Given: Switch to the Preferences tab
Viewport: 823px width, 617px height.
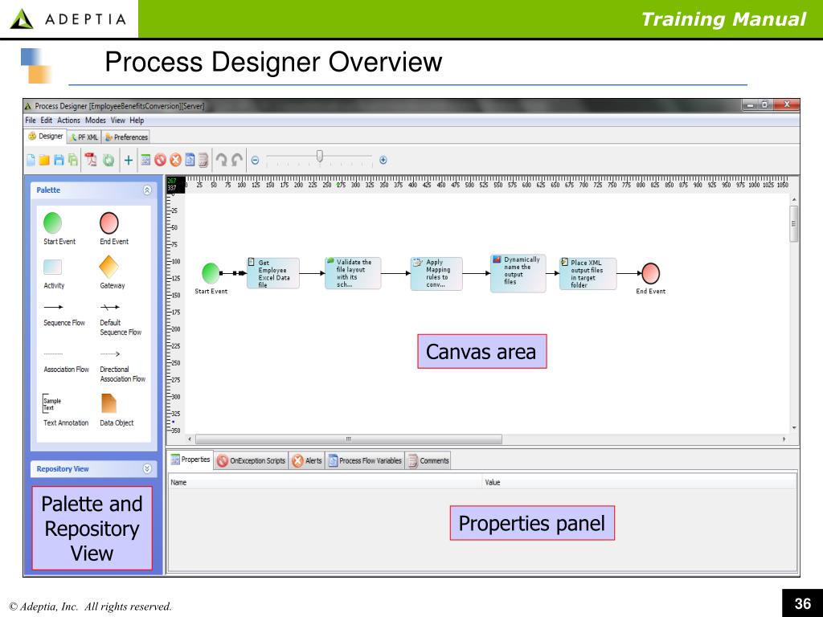Looking at the screenshot, I should tap(126, 137).
